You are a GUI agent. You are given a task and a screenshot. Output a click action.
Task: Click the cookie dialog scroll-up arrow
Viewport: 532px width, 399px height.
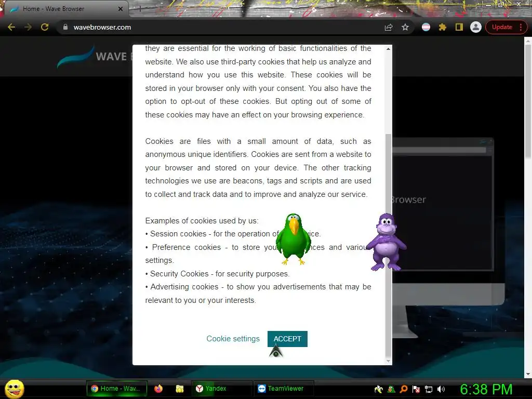[x=389, y=49]
